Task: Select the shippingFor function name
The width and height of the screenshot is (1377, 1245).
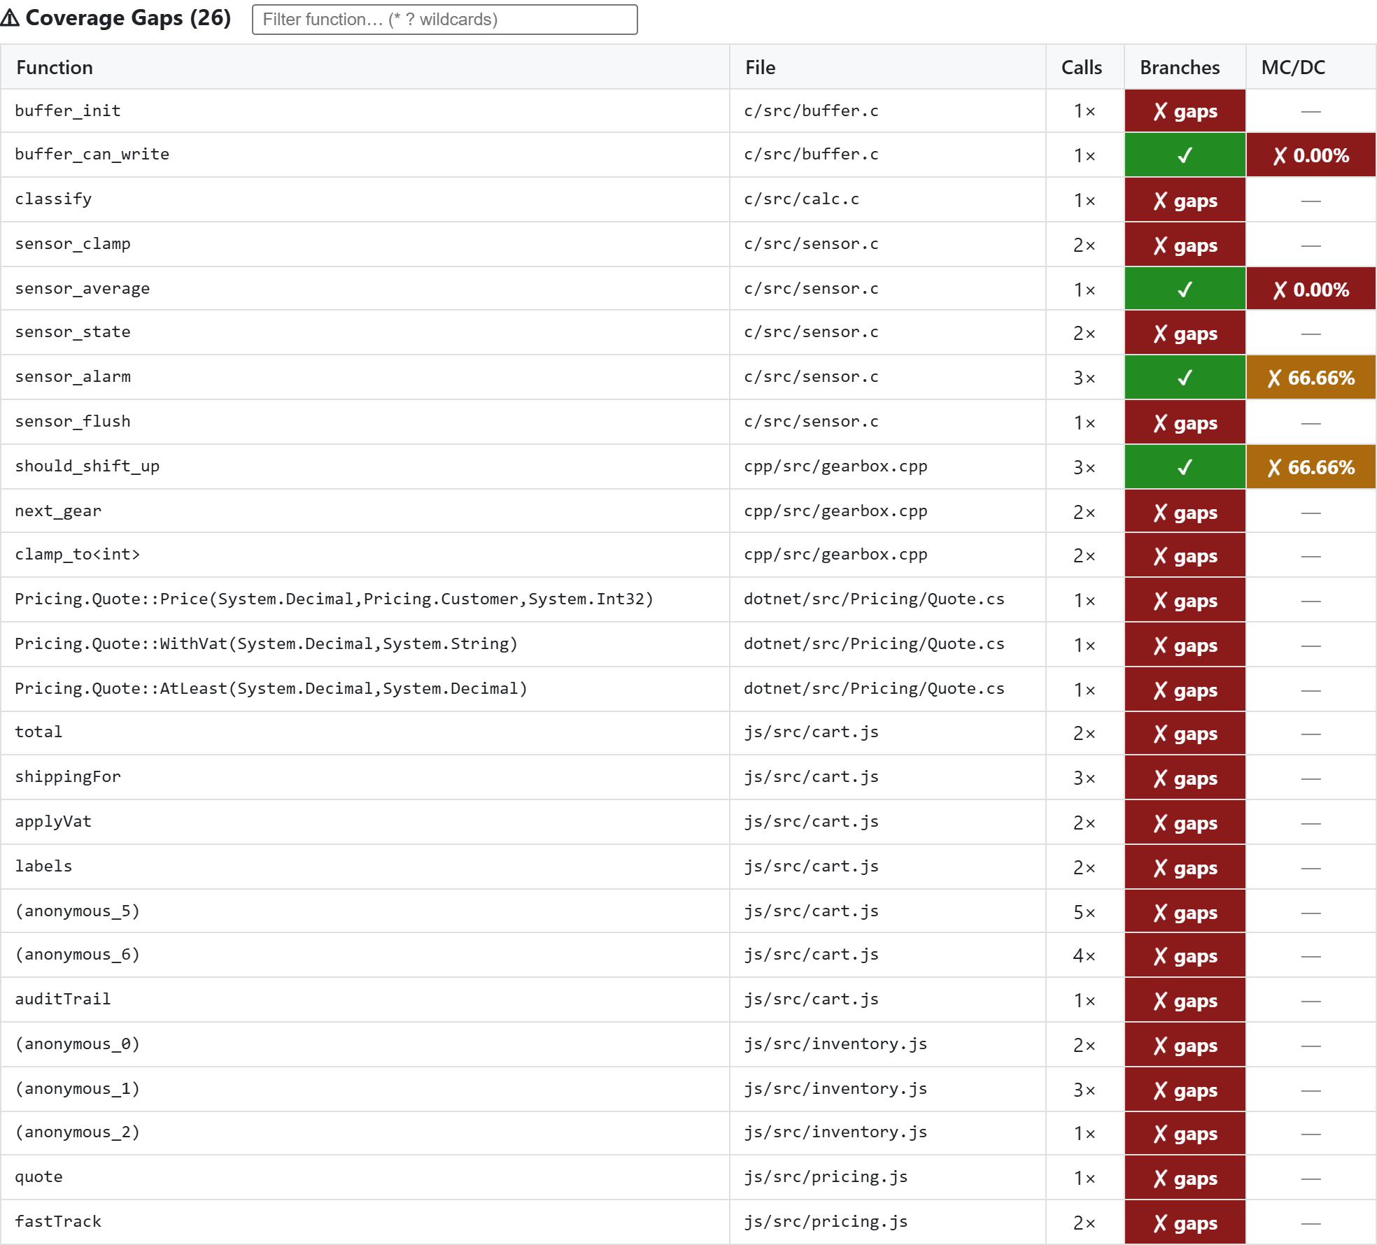Action: (x=68, y=777)
